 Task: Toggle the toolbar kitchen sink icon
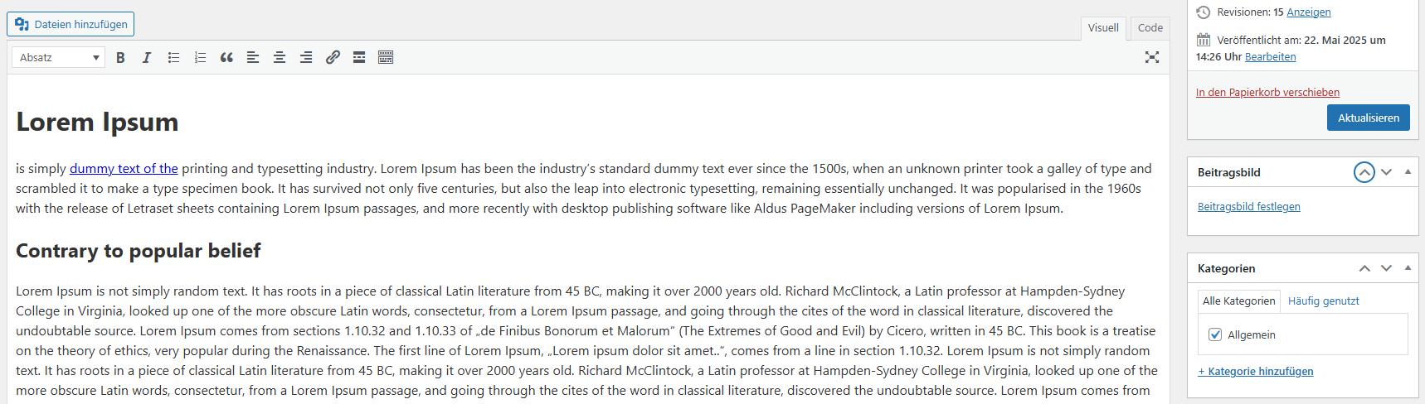pos(386,57)
